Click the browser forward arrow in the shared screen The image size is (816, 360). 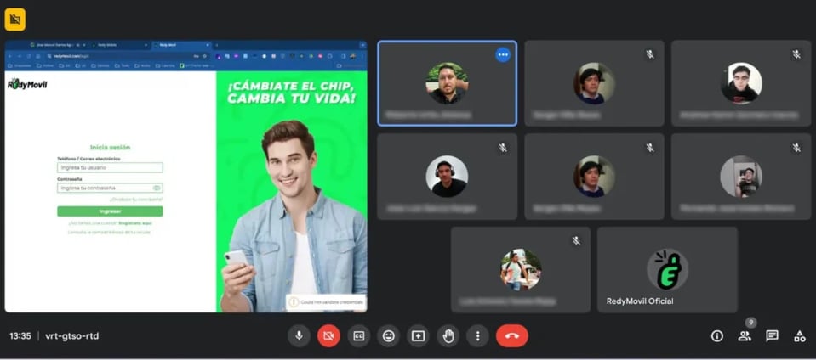point(20,56)
